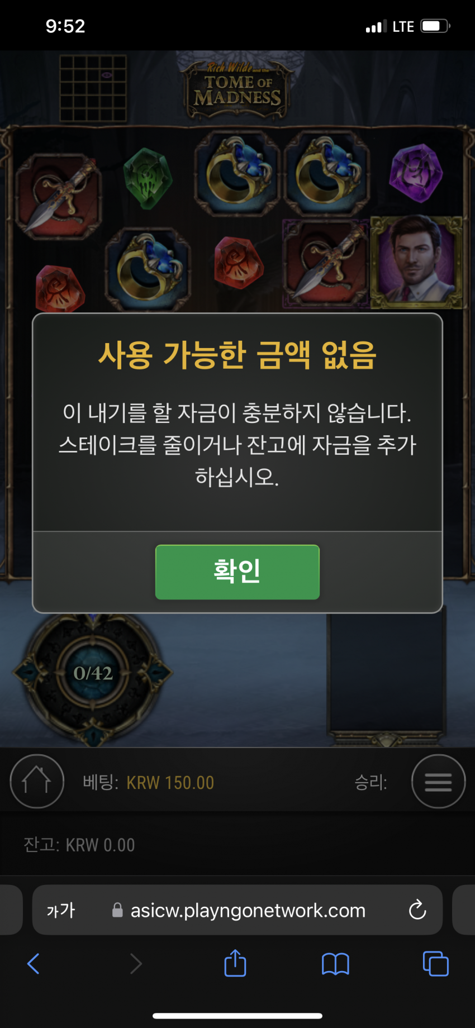Select the Rich Wilde portrait symbol
The width and height of the screenshot is (475, 1028).
pos(416,262)
